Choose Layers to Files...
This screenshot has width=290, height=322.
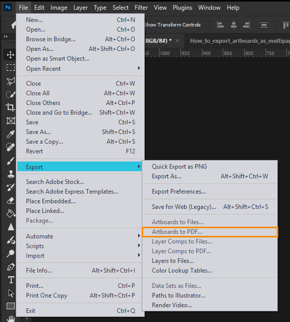pos(210,261)
